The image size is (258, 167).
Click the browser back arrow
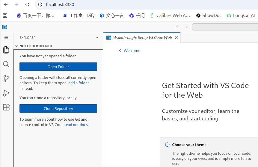[x=6, y=4]
